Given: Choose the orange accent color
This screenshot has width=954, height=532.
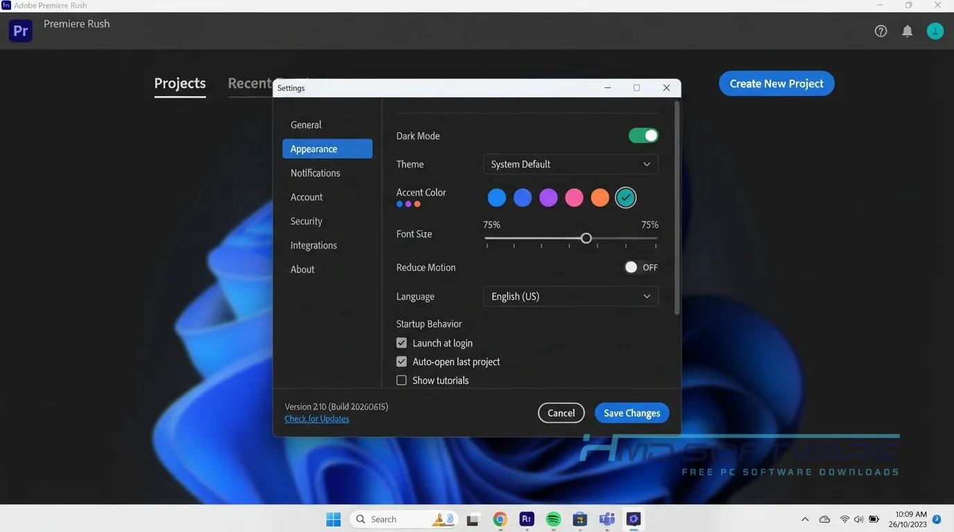Looking at the screenshot, I should coord(600,197).
